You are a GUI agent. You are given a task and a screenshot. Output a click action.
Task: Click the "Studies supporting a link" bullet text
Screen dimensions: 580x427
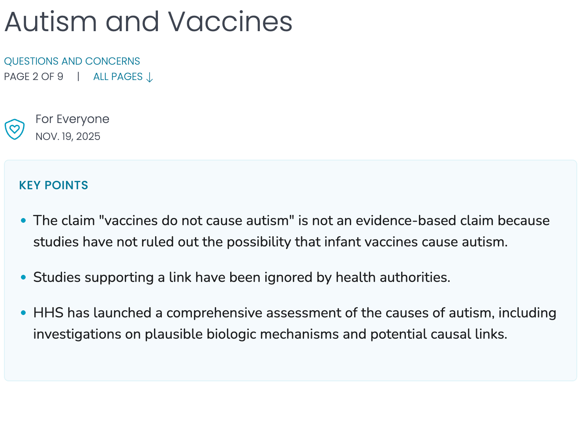click(241, 278)
